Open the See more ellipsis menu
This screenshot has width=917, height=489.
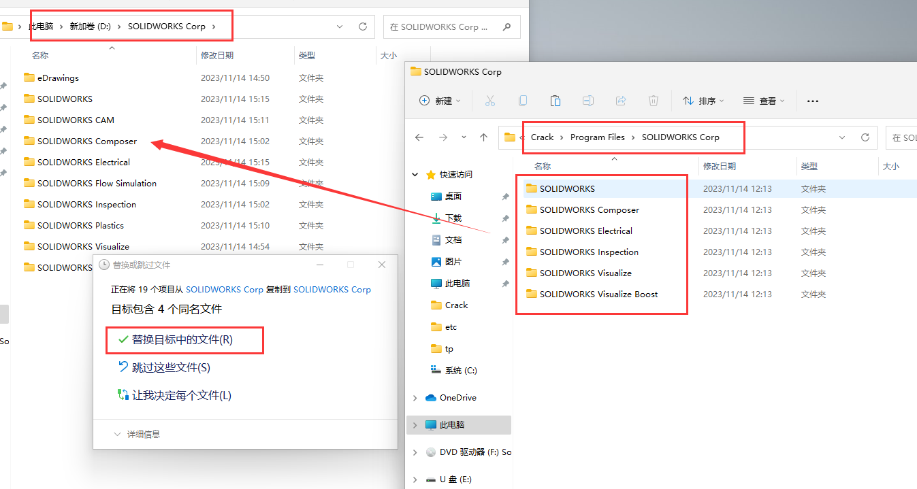[x=812, y=100]
